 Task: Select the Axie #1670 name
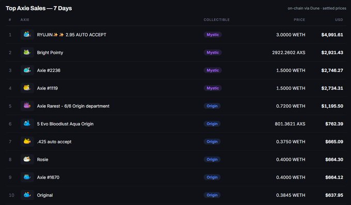pos(48,177)
